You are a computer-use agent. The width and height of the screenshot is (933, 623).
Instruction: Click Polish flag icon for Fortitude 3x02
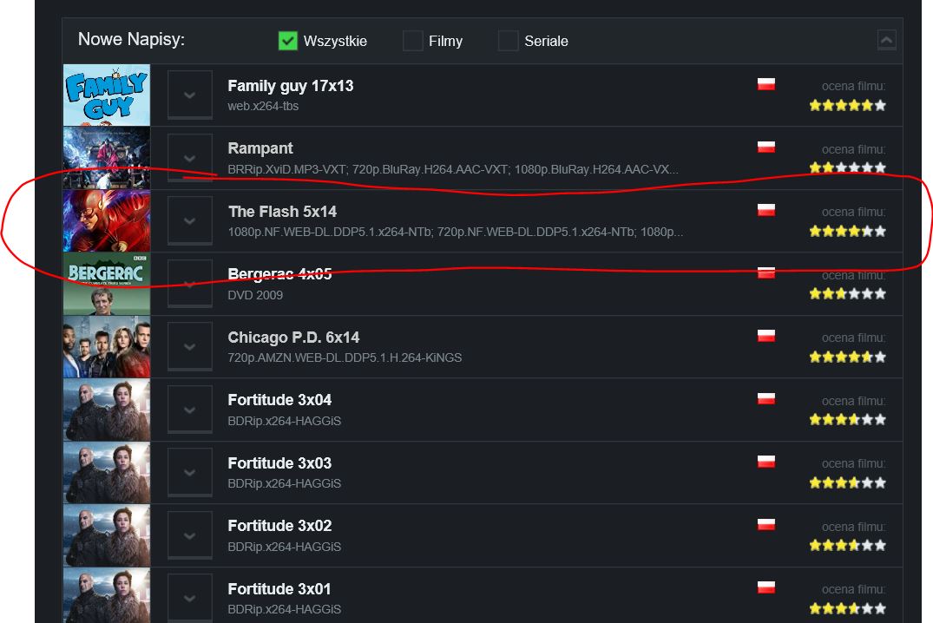[x=766, y=525]
